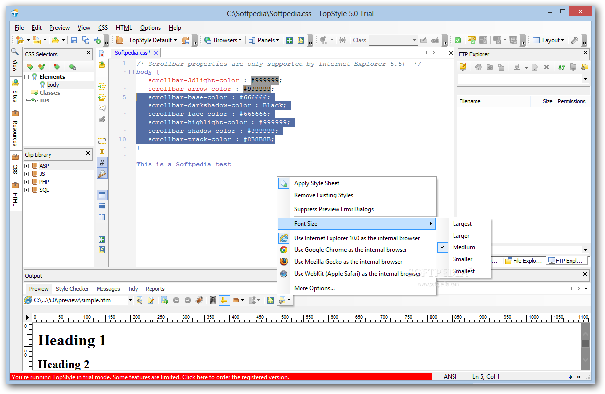Image resolution: width=605 pixels, height=394 pixels.
Task: Open the Class combo box
Action: 394,40
